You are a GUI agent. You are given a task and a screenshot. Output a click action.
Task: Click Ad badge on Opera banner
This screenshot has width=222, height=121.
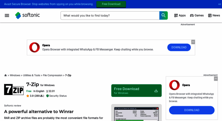(x=193, y=42)
